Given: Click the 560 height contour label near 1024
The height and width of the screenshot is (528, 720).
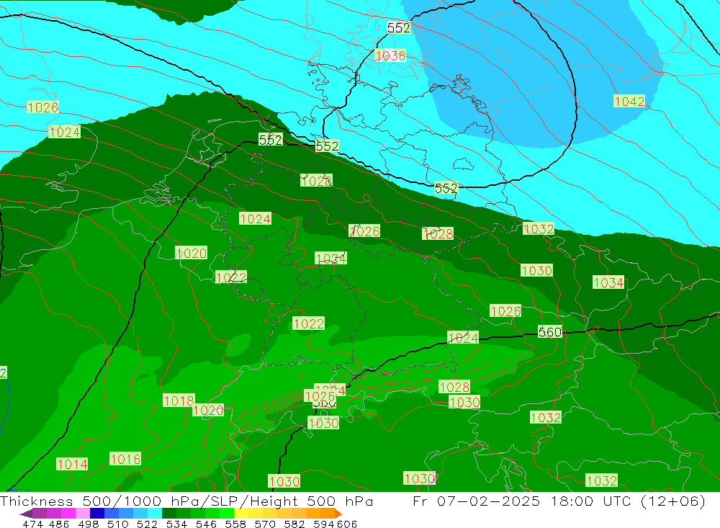Looking at the screenshot, I should click(549, 332).
